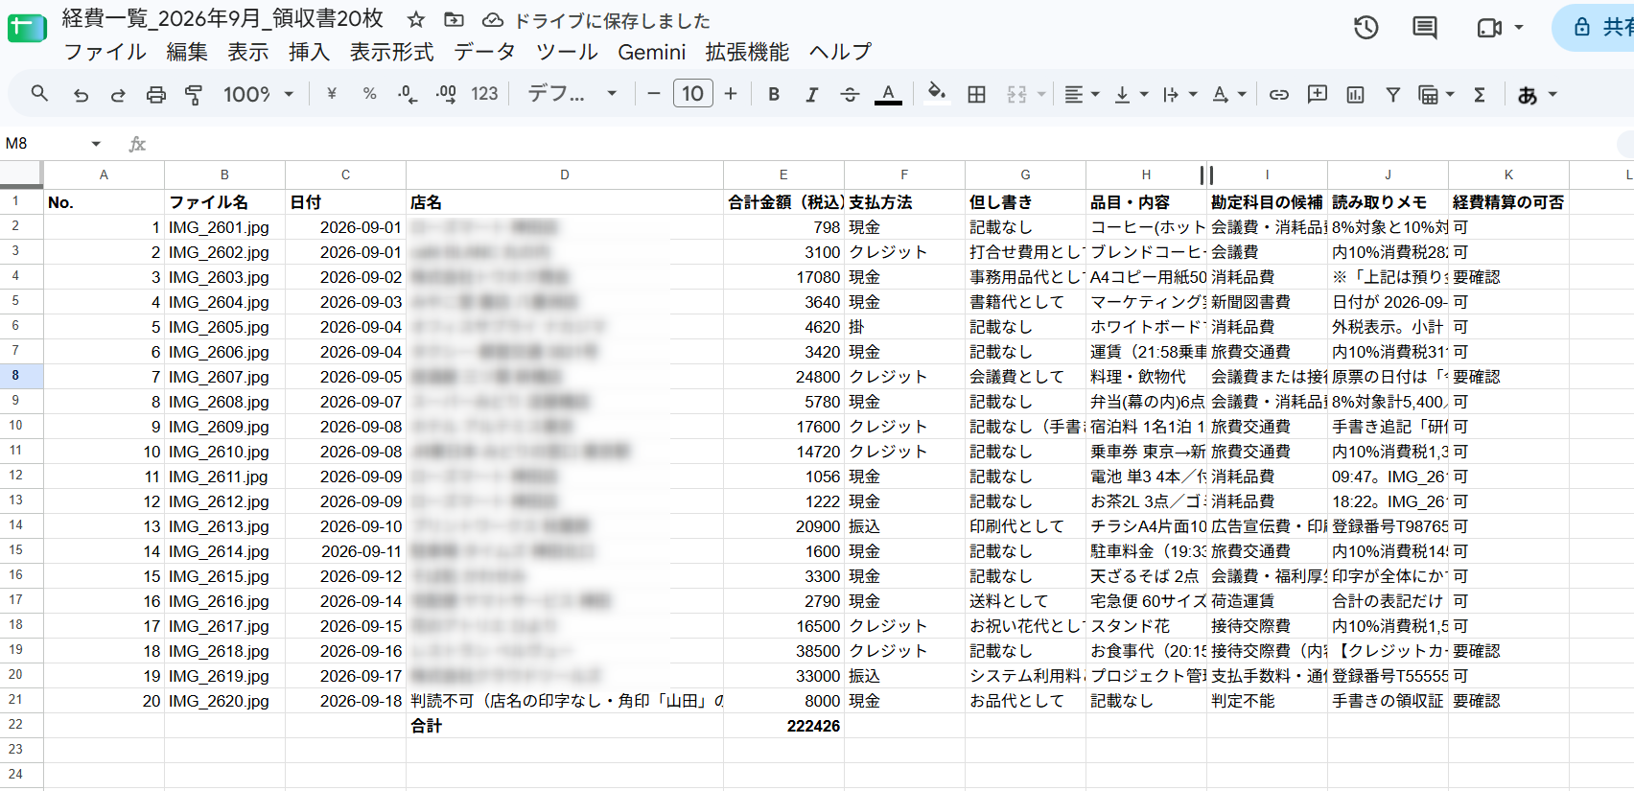Select the cell with total 222426
Screen dimensions: 1634x791
(783, 726)
